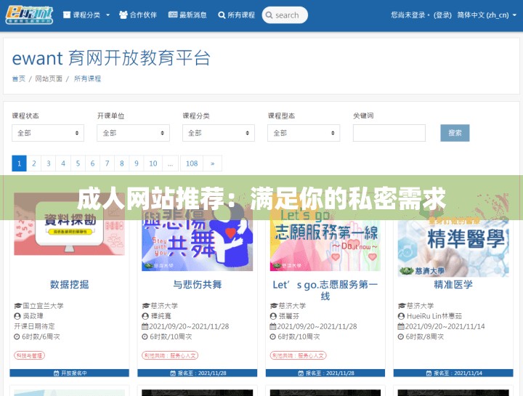Open the 所有课程 breadcrumb link
The image size is (523, 396).
click(87, 78)
